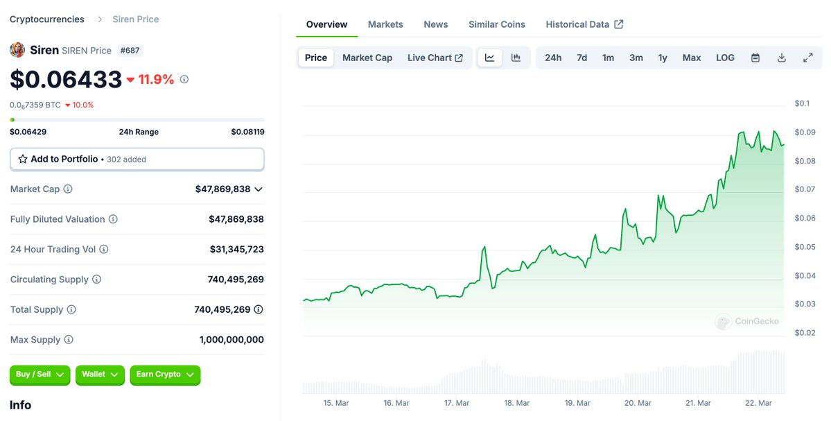Select the 24h time range
831x421 pixels.
(x=553, y=58)
